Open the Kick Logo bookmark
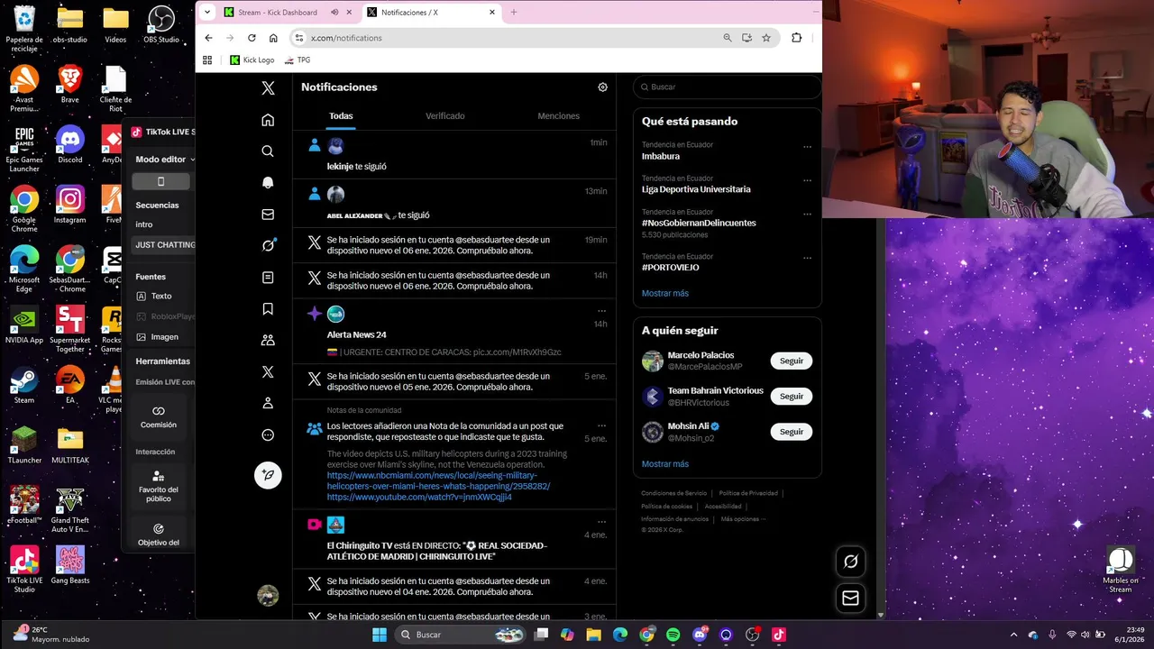 [252, 60]
